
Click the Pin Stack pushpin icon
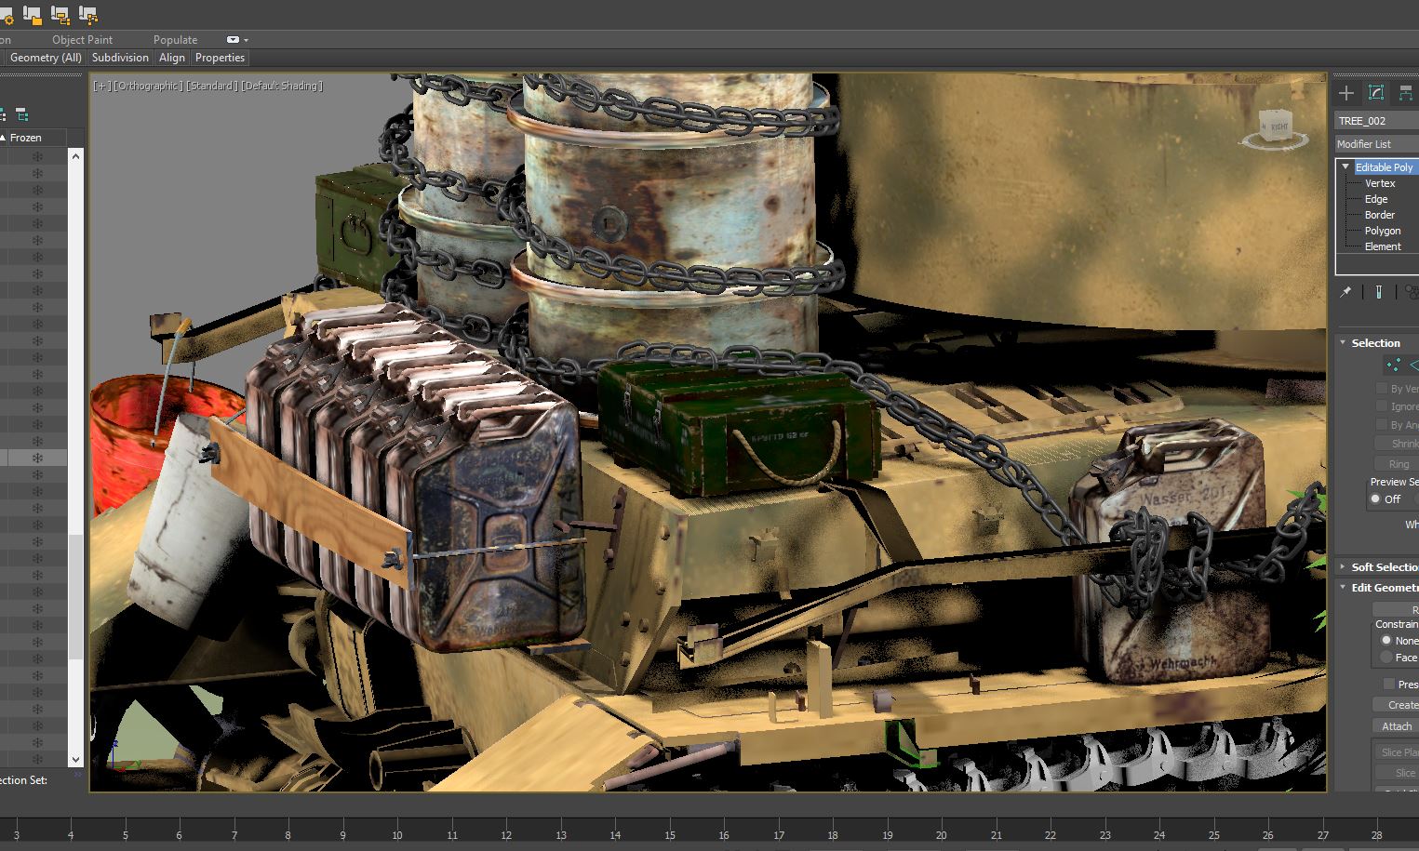click(x=1345, y=292)
